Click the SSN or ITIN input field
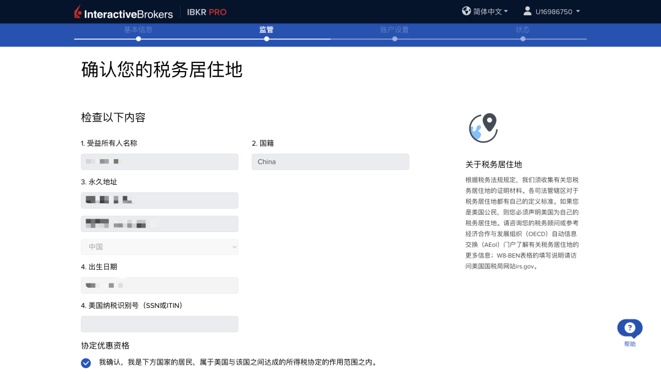The width and height of the screenshot is (661, 374). pos(159,324)
